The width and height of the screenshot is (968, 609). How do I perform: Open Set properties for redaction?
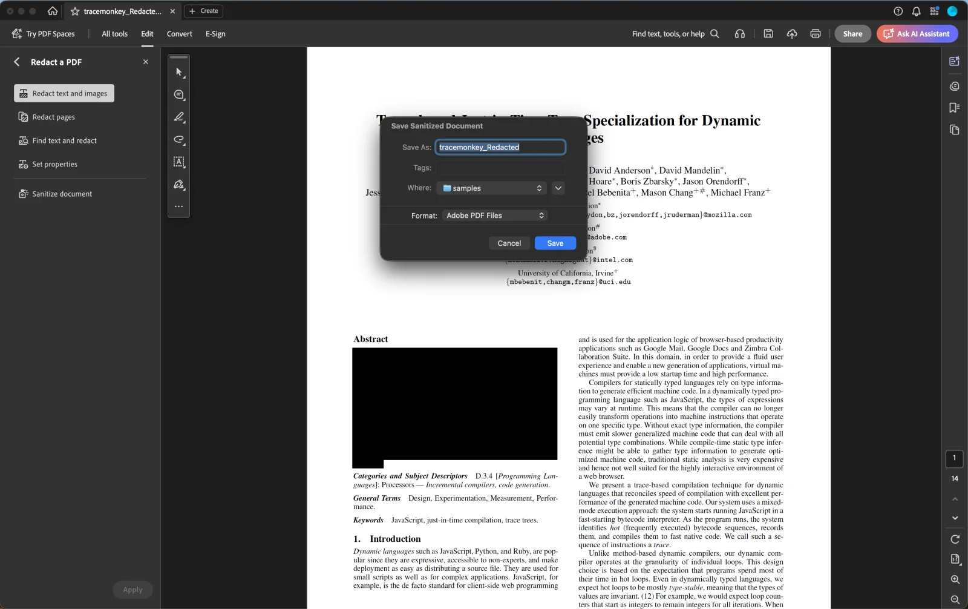coord(48,164)
